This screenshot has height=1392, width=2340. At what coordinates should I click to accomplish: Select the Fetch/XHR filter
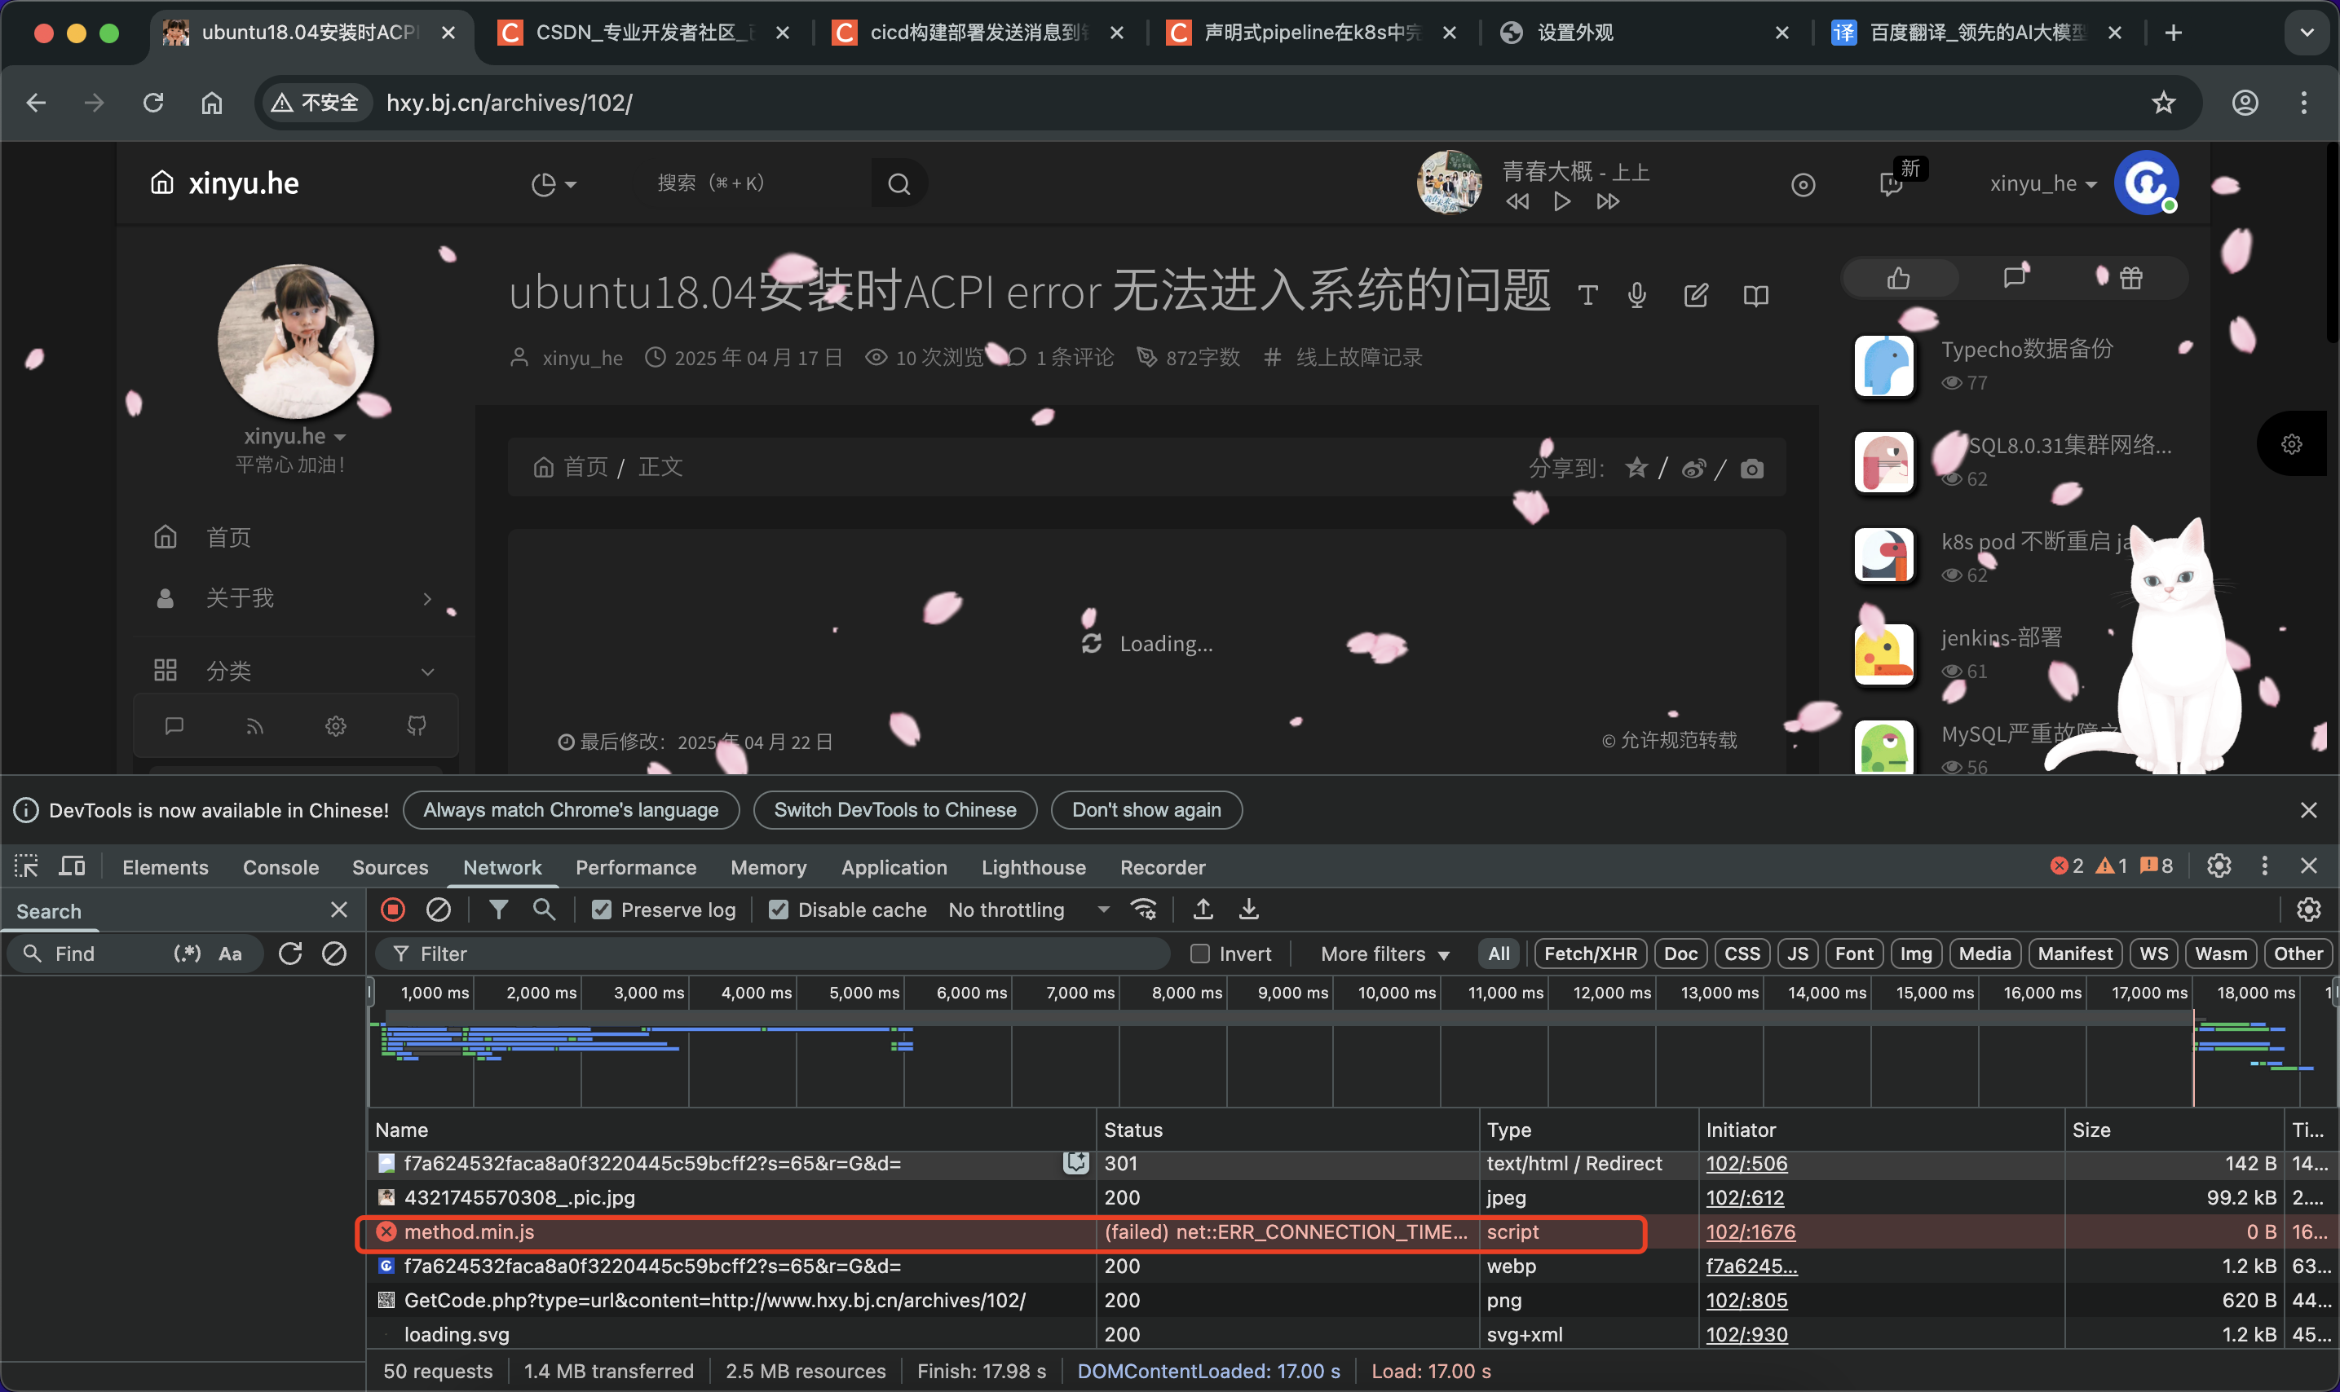(1589, 953)
